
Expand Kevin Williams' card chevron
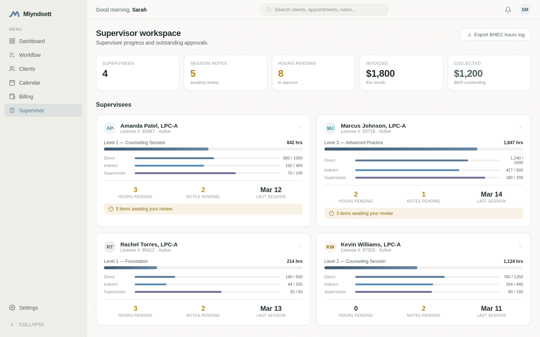520,246
